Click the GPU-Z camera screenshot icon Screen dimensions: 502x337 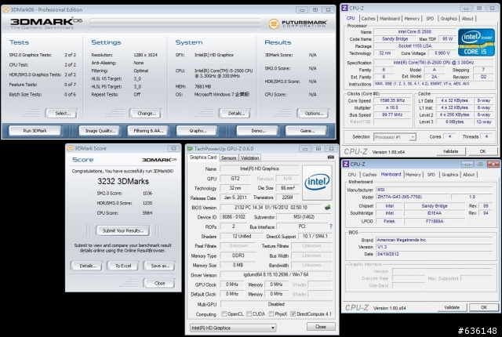pos(331,157)
